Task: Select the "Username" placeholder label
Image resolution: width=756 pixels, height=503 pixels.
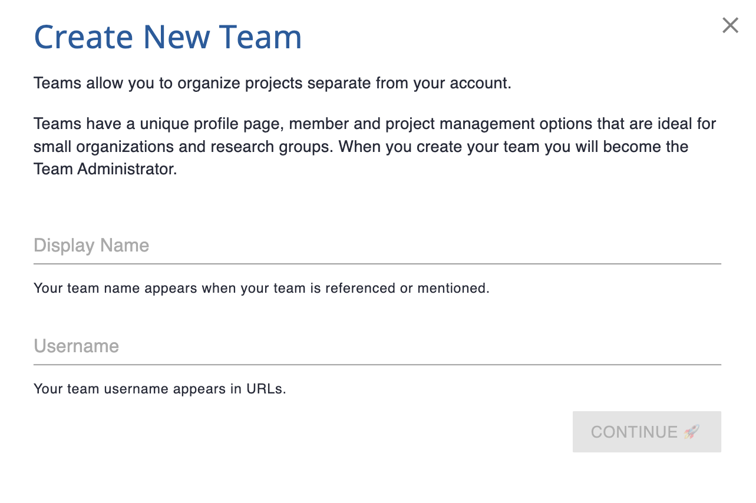Action: pyautogui.click(x=77, y=346)
